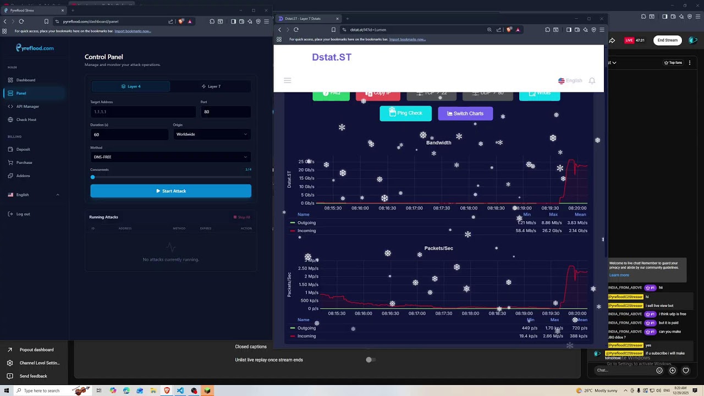
Task: Open English language selector on Dstat.ST
Action: (x=570, y=81)
